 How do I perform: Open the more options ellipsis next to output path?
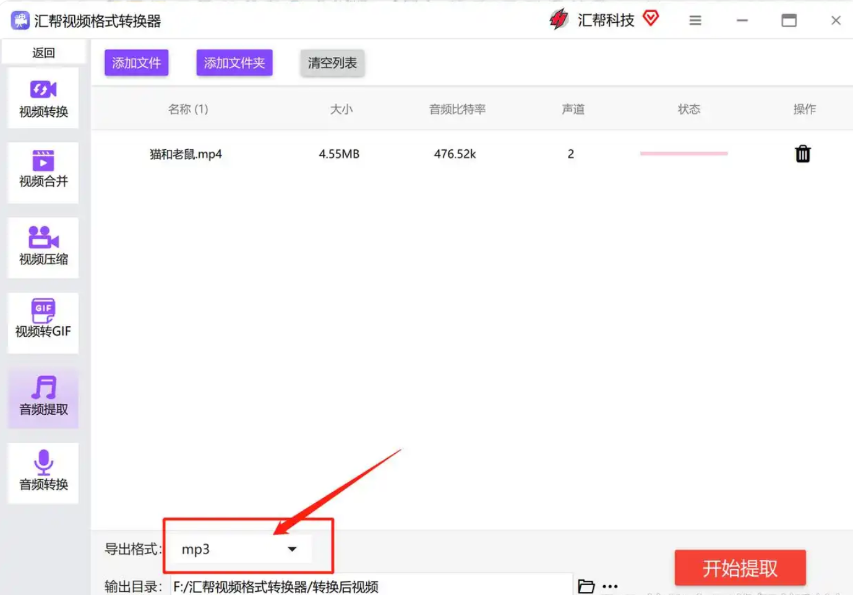[610, 586]
